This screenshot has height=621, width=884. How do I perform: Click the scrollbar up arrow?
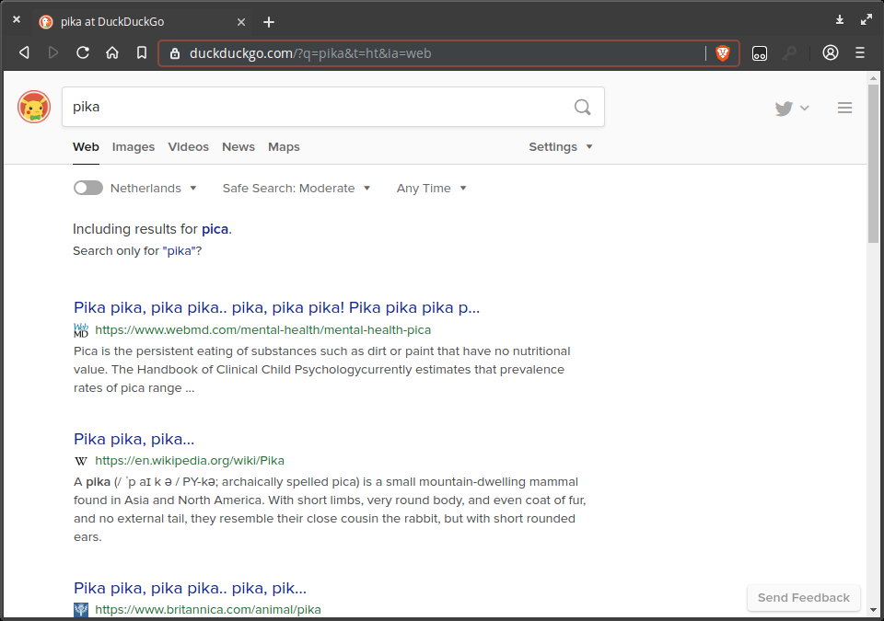(x=873, y=78)
